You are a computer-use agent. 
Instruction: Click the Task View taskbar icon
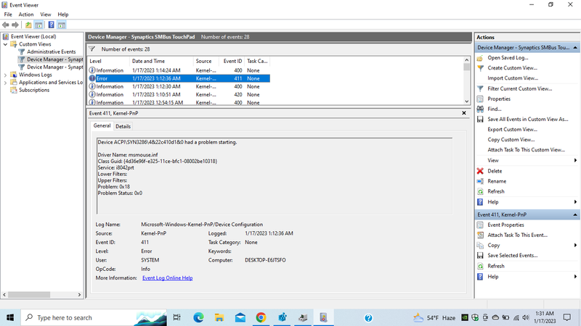177,317
